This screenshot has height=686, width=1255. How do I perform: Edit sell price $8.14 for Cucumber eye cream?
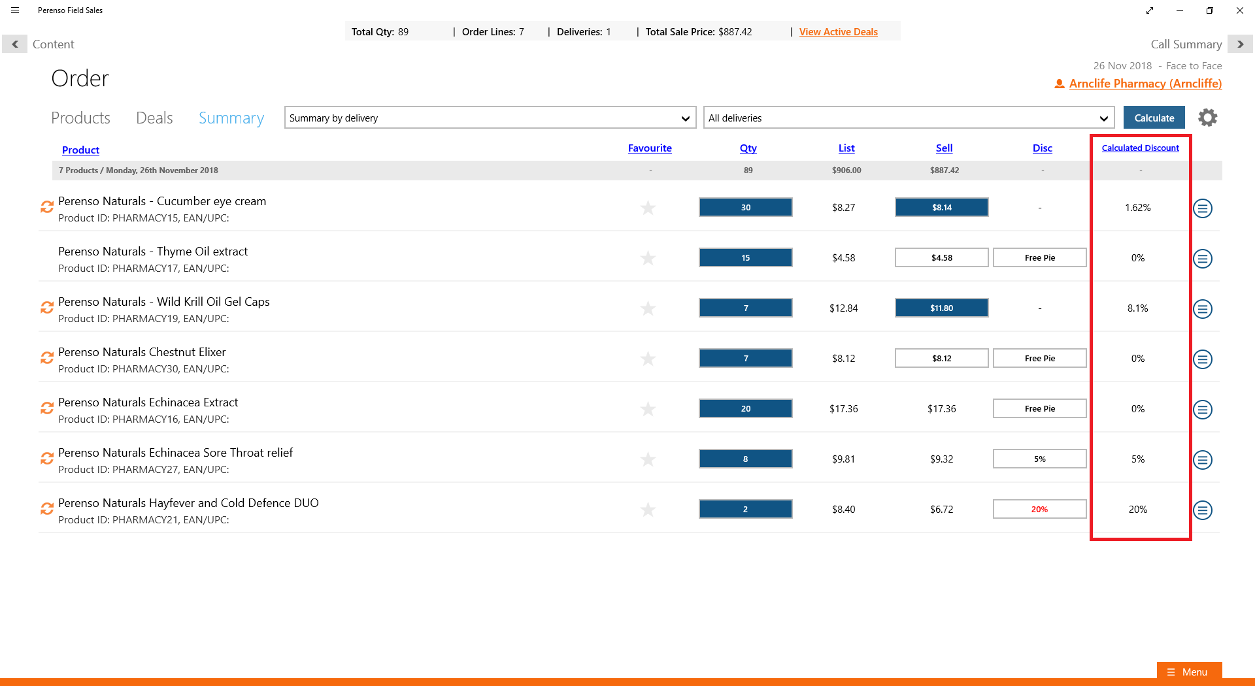941,207
